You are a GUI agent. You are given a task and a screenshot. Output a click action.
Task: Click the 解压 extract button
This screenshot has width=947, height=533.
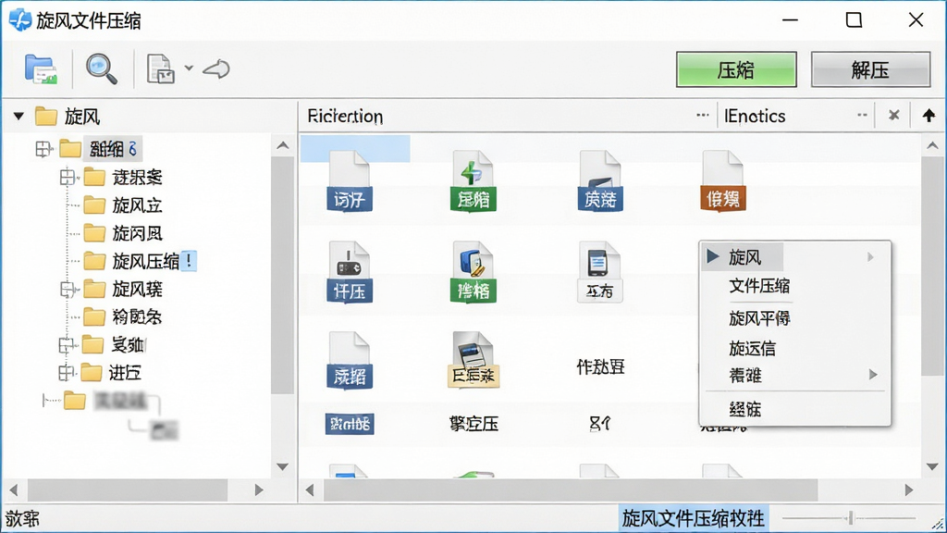click(x=870, y=69)
